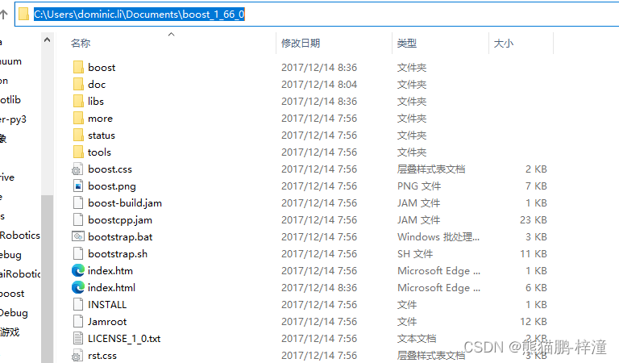Click the 6 KB size of index.html
Screen dimensions: 619x363
[x=536, y=287]
